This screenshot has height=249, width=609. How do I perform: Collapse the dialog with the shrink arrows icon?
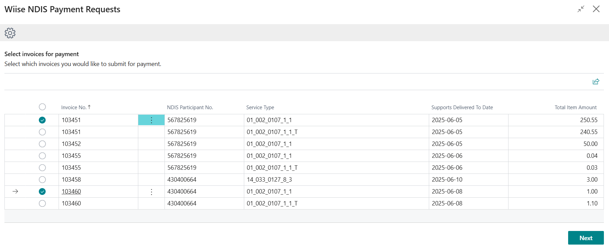(581, 9)
